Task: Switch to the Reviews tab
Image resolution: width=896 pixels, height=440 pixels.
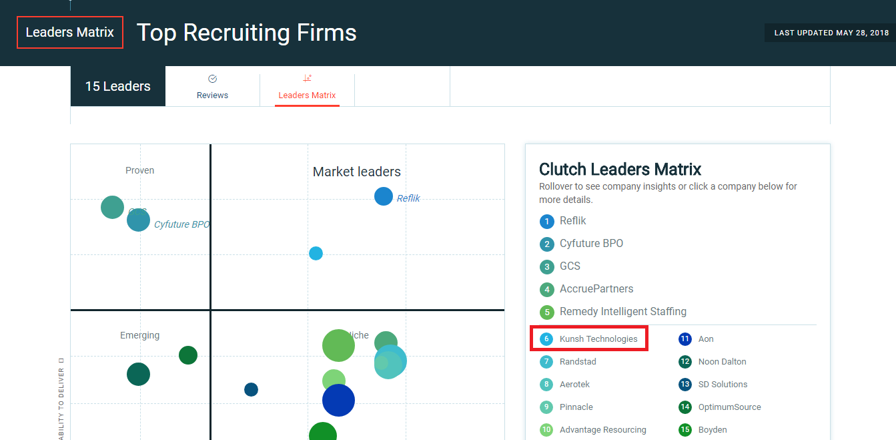Action: [212, 86]
